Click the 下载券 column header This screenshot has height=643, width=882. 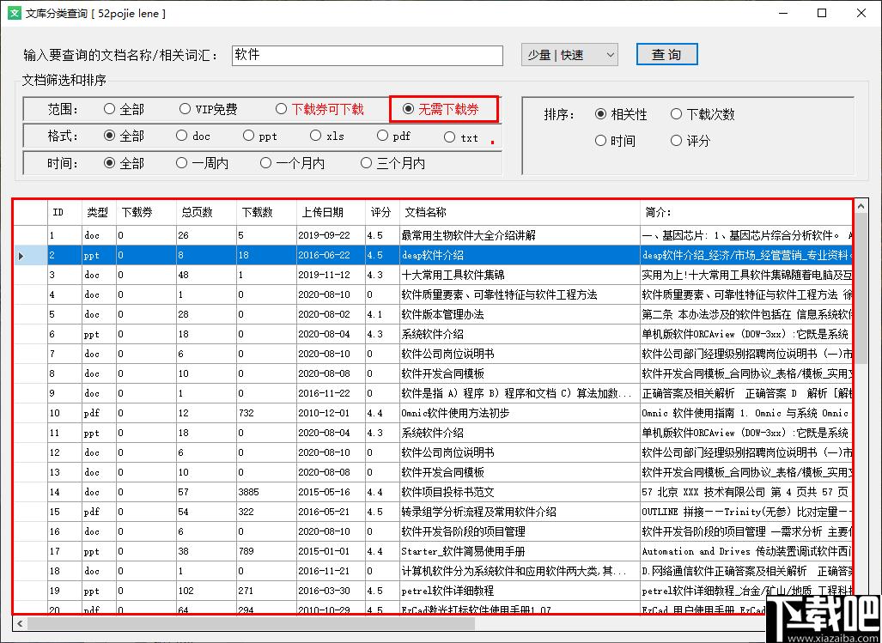146,212
